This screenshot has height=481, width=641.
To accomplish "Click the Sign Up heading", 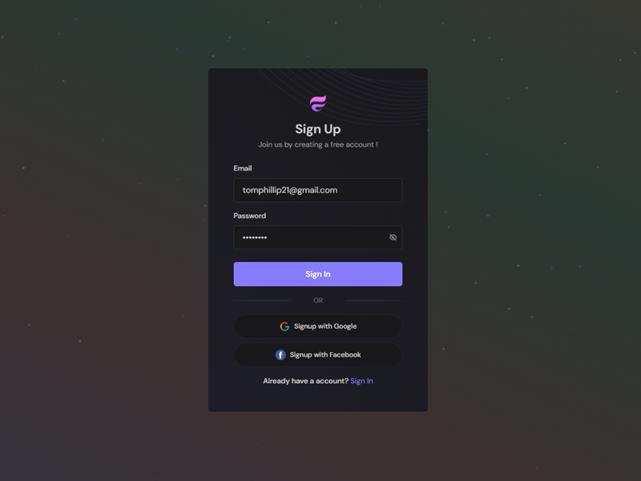I will [317, 129].
